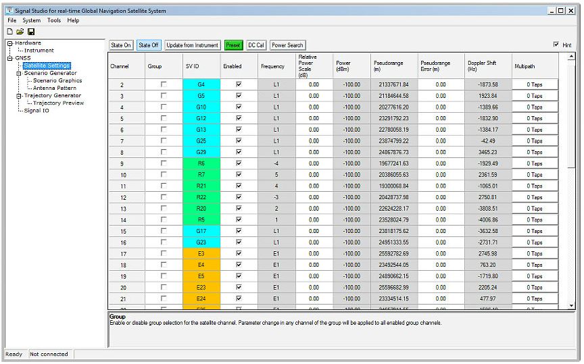Click the DC Cal button
Screen dimensions: 584x364
point(256,45)
